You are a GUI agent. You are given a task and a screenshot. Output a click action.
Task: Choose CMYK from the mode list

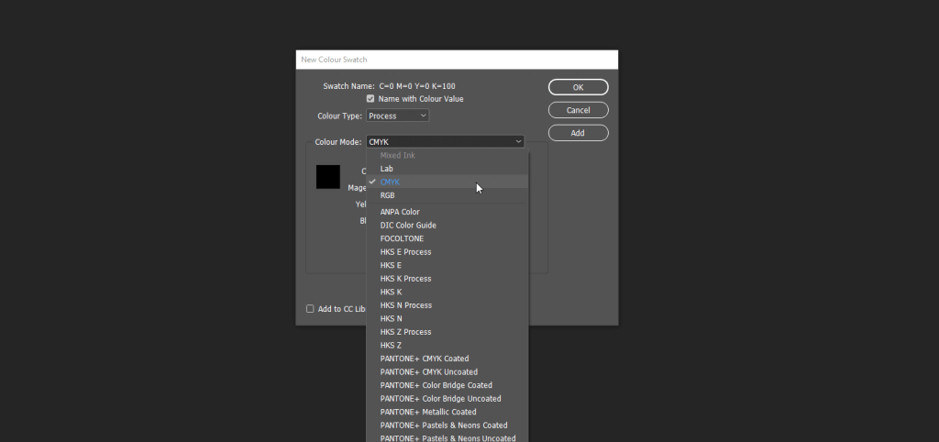point(390,182)
